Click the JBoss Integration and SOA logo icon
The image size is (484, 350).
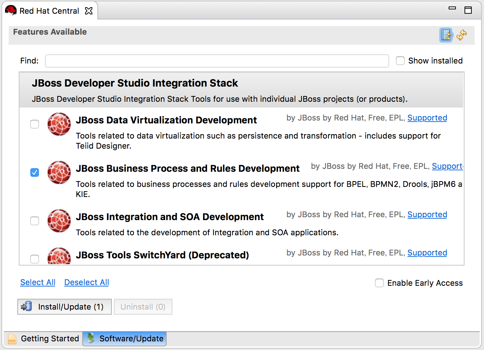(59, 221)
